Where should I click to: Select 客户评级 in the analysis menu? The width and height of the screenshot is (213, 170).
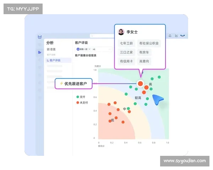tap(58, 60)
